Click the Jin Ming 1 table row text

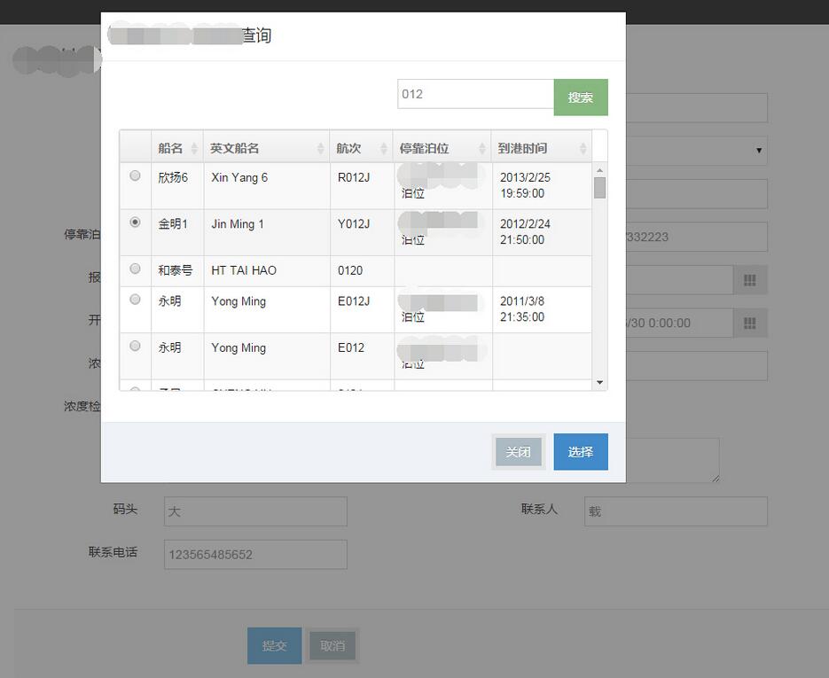(x=238, y=224)
